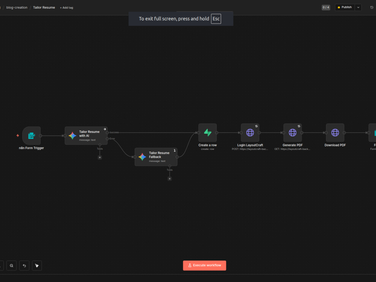Open the Login LayoutCraft HTTP node
The image size is (376, 282).
[250, 133]
